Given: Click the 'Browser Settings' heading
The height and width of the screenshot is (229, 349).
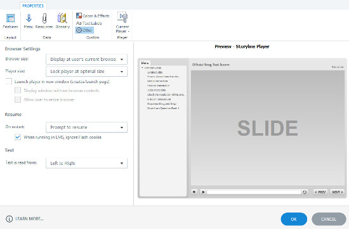Looking at the screenshot, I should (23, 49).
